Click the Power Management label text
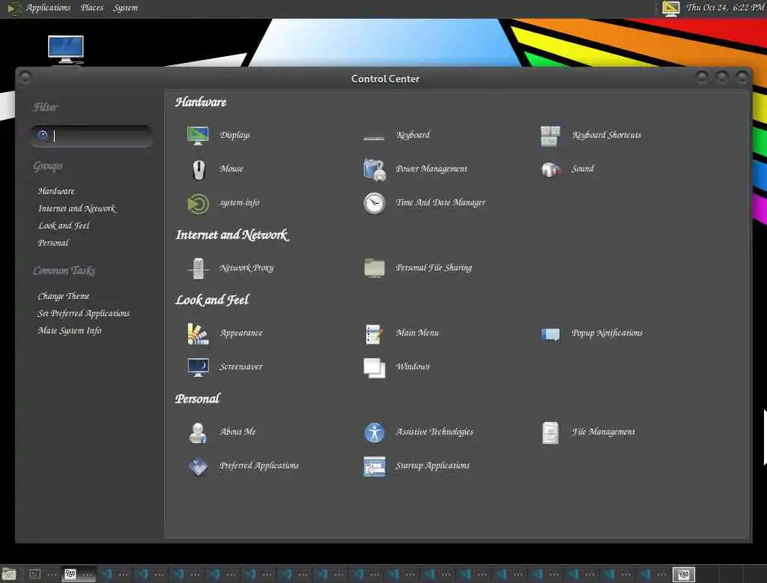 (431, 169)
